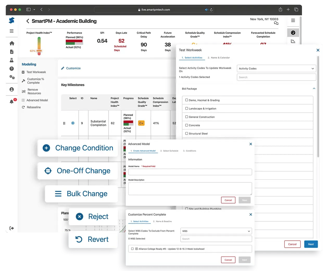Click the Customize pencil icon
This screenshot has width=328, height=271.
62,68
